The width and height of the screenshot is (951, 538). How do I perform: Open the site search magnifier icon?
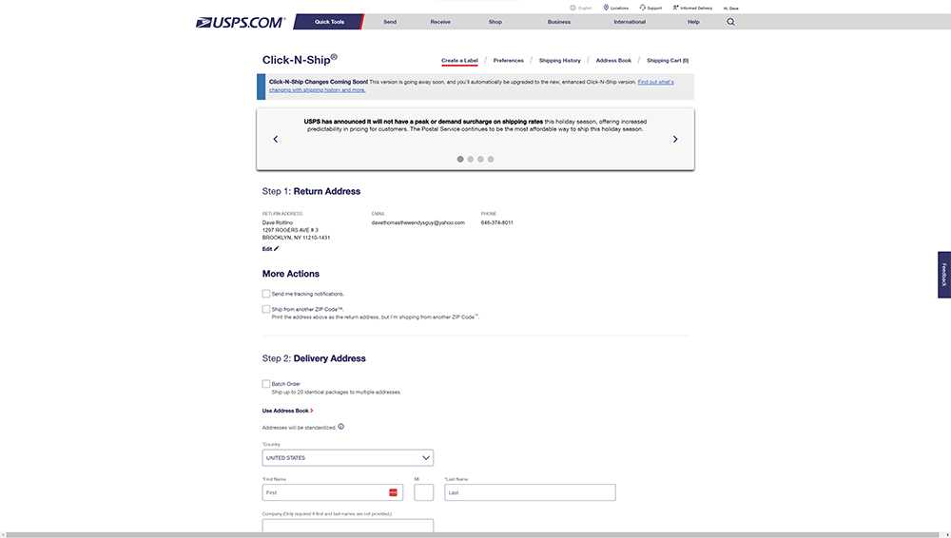pos(730,22)
